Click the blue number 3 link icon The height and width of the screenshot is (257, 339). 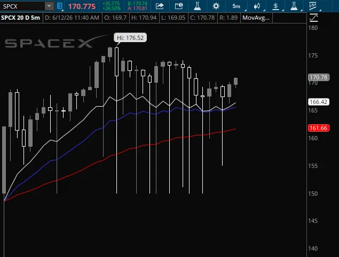coord(59,6)
